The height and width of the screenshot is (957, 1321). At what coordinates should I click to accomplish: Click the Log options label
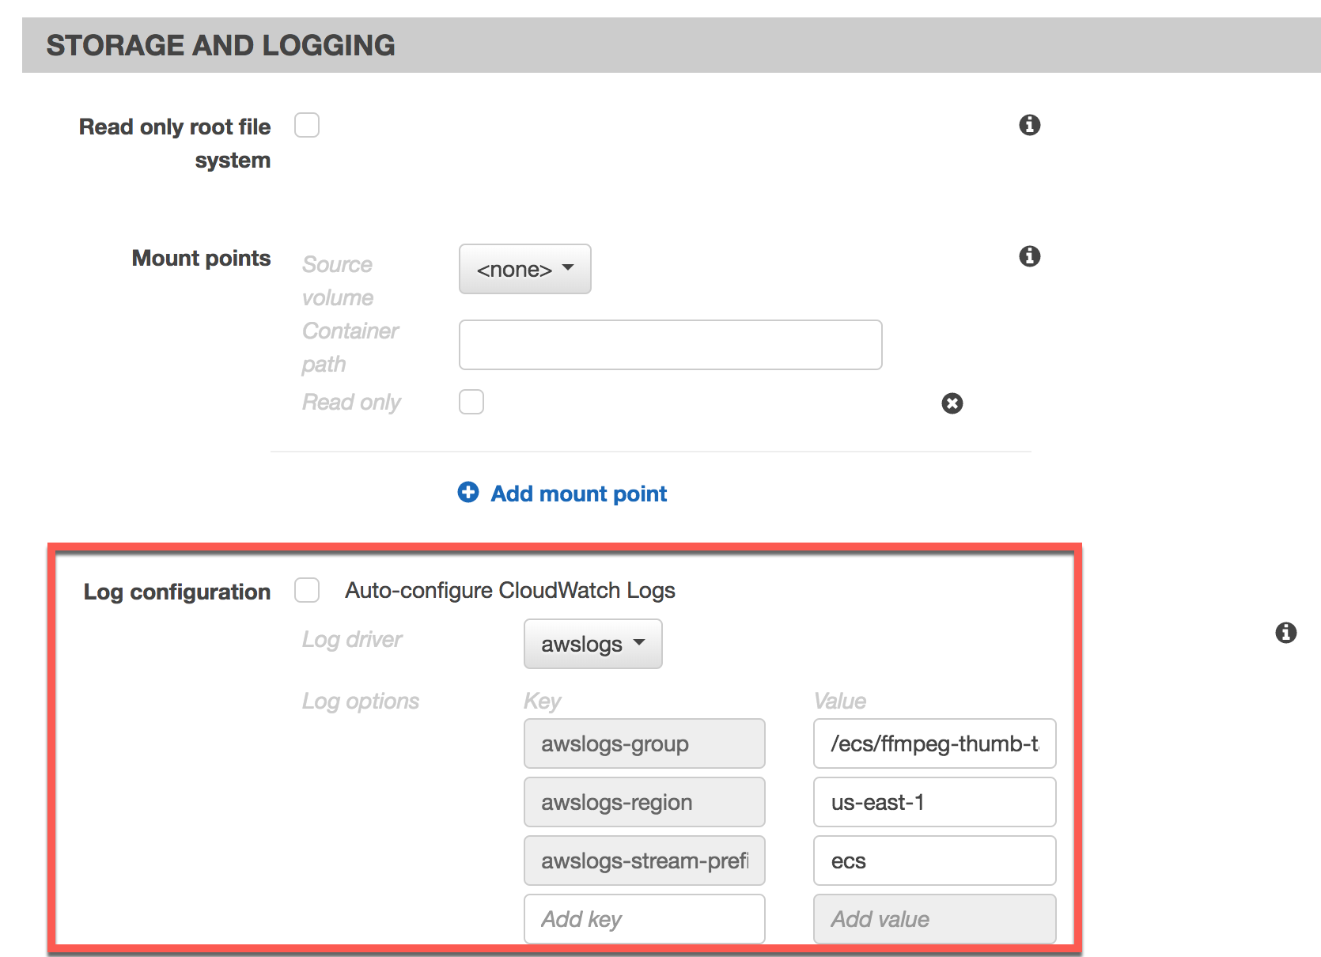[x=360, y=701]
